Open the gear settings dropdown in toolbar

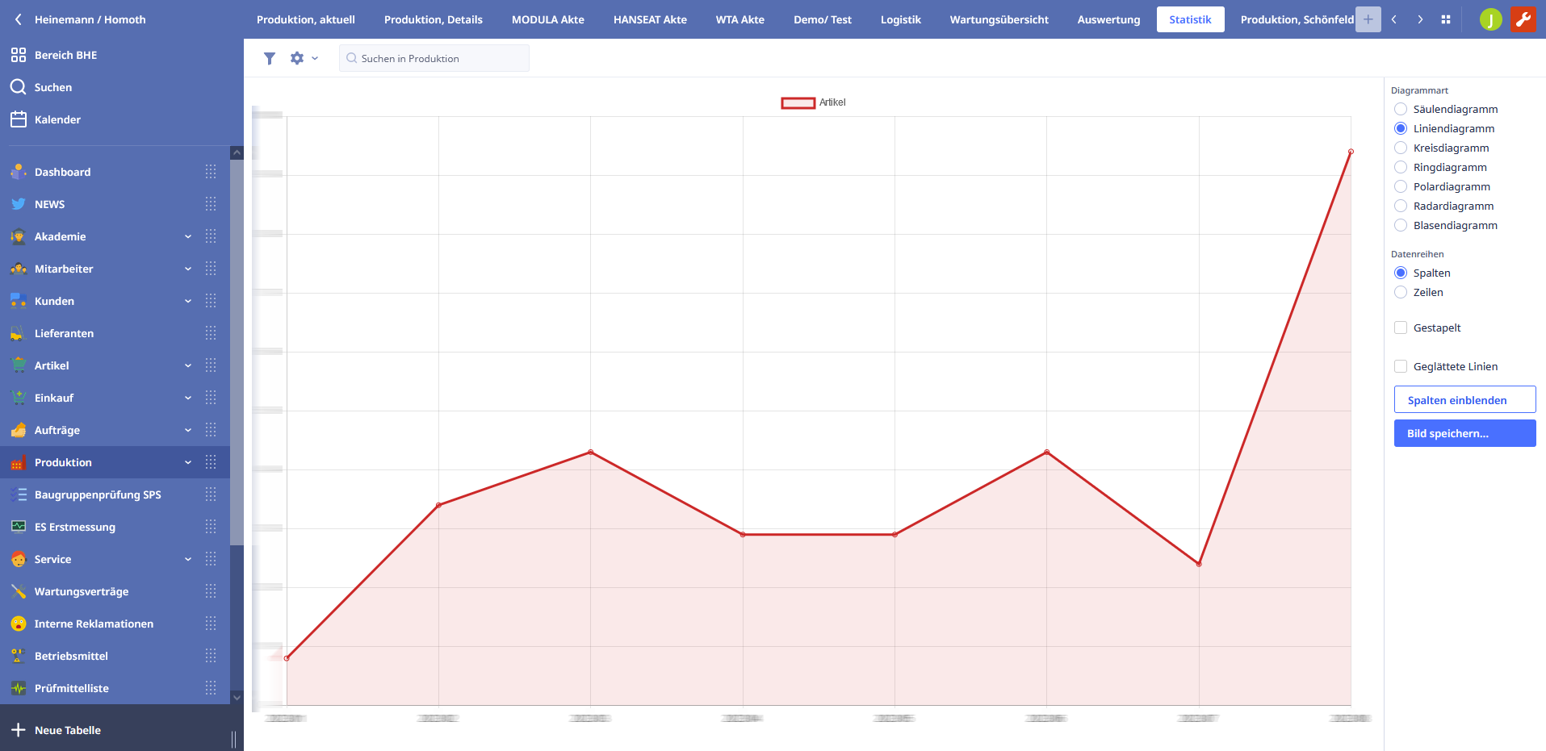pyautogui.click(x=304, y=58)
